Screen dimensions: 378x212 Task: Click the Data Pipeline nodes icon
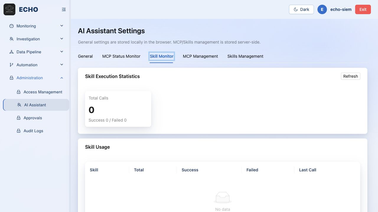tap(12, 52)
